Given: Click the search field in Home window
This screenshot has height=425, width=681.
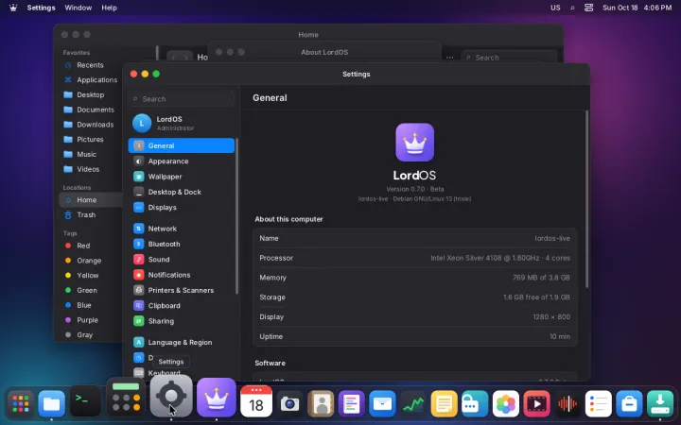Looking at the screenshot, I should [x=509, y=58].
